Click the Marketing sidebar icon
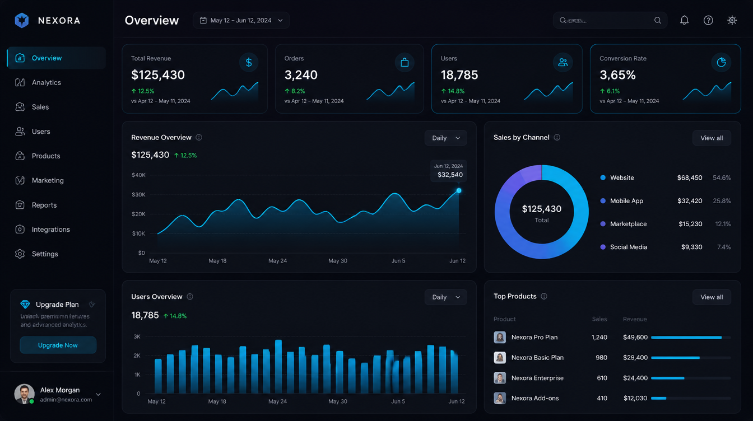Image resolution: width=753 pixels, height=421 pixels. (20, 180)
